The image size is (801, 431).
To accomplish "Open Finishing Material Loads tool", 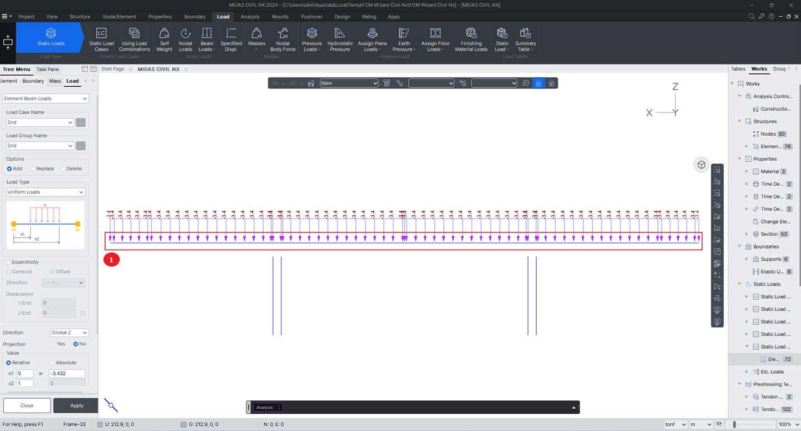I will [471, 39].
